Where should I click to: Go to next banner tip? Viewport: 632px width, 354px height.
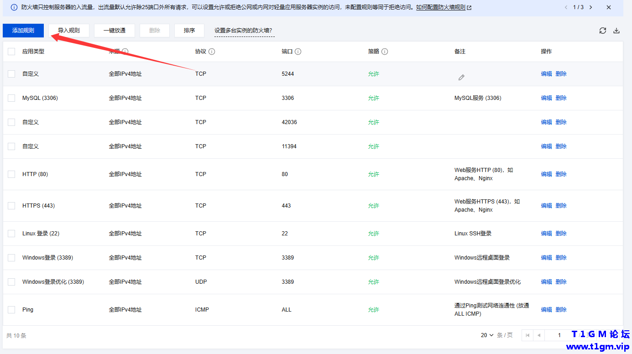coord(591,7)
